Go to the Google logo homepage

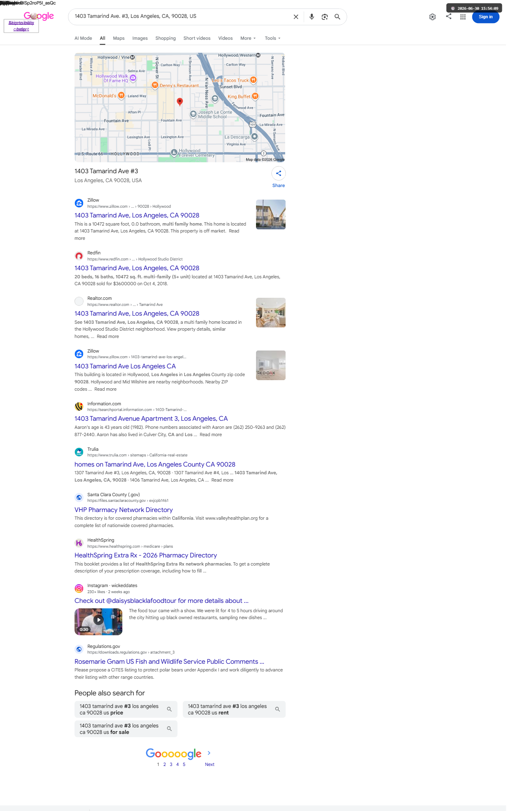[x=39, y=16]
